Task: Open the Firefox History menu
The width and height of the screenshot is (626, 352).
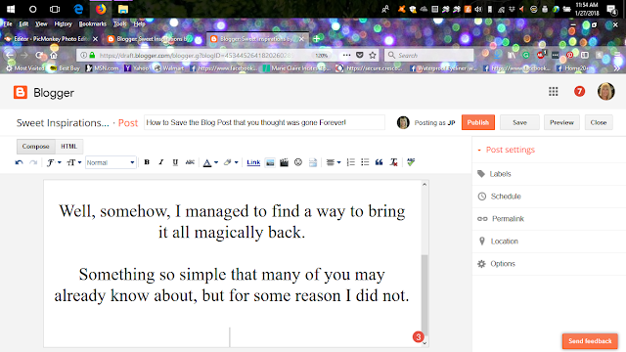Action: point(63,23)
